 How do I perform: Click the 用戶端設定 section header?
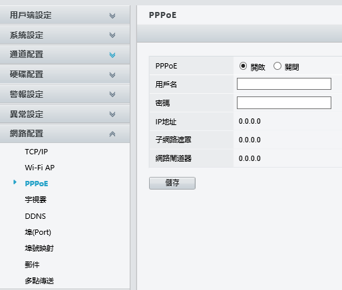click(65, 15)
